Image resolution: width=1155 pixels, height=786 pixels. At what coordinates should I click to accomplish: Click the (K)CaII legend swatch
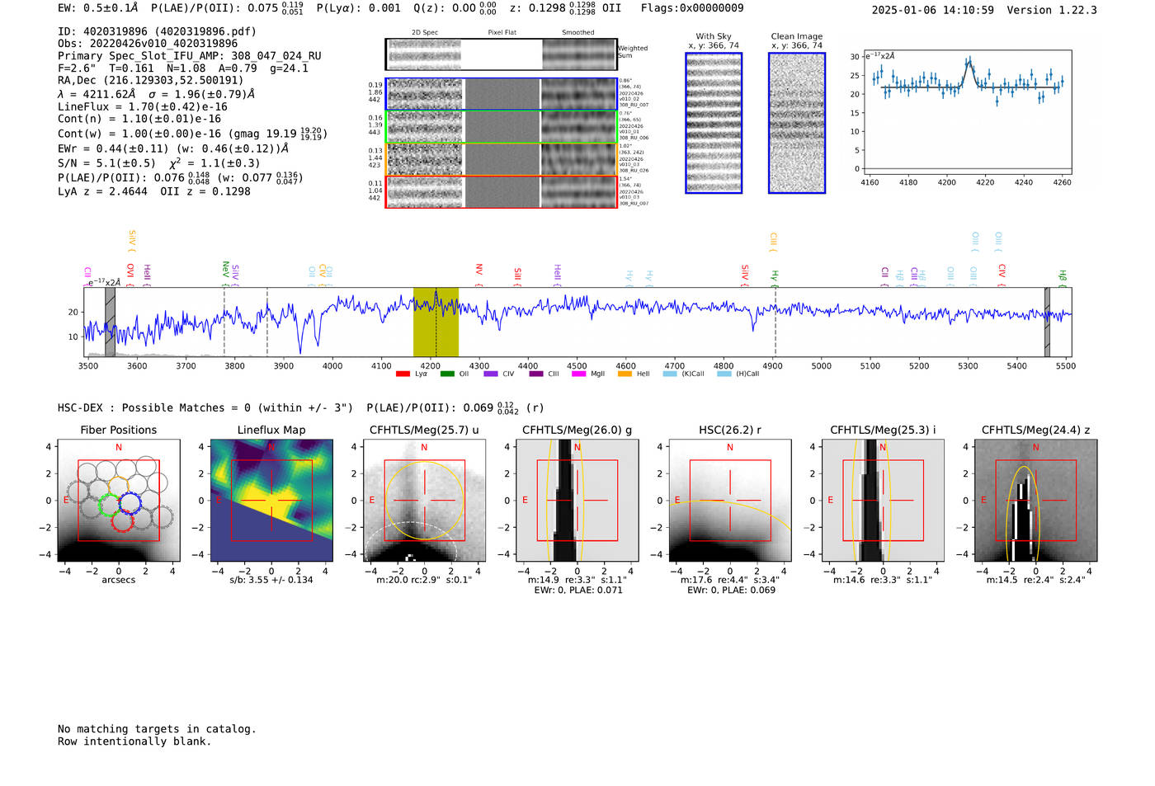click(669, 374)
